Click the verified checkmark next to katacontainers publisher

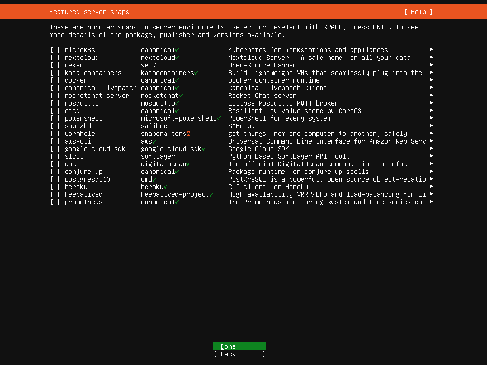point(196,73)
